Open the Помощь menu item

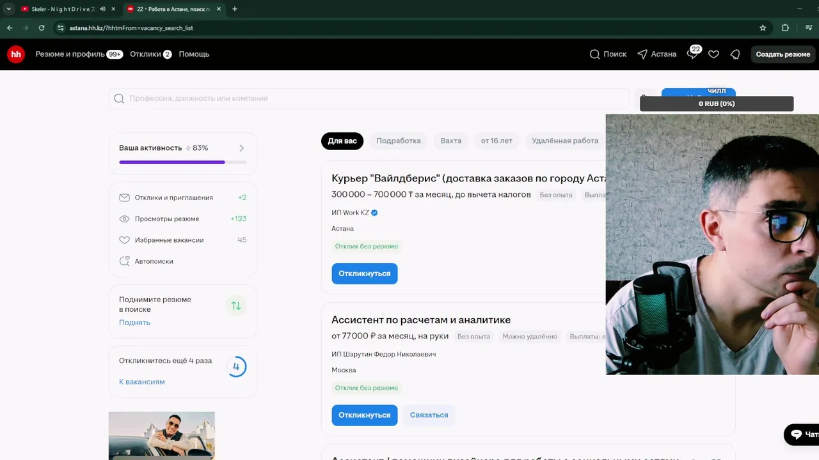tap(194, 54)
